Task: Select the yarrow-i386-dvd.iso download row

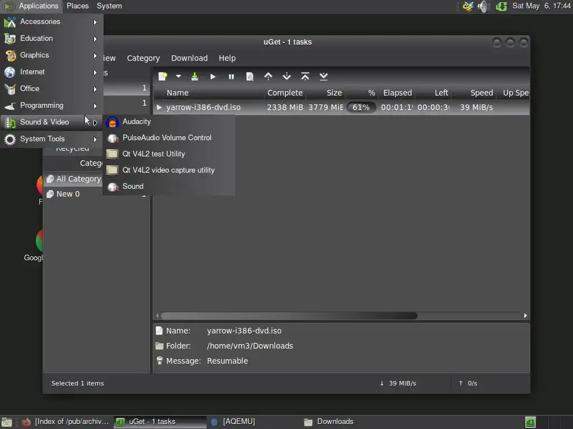Action: [x=341, y=107]
